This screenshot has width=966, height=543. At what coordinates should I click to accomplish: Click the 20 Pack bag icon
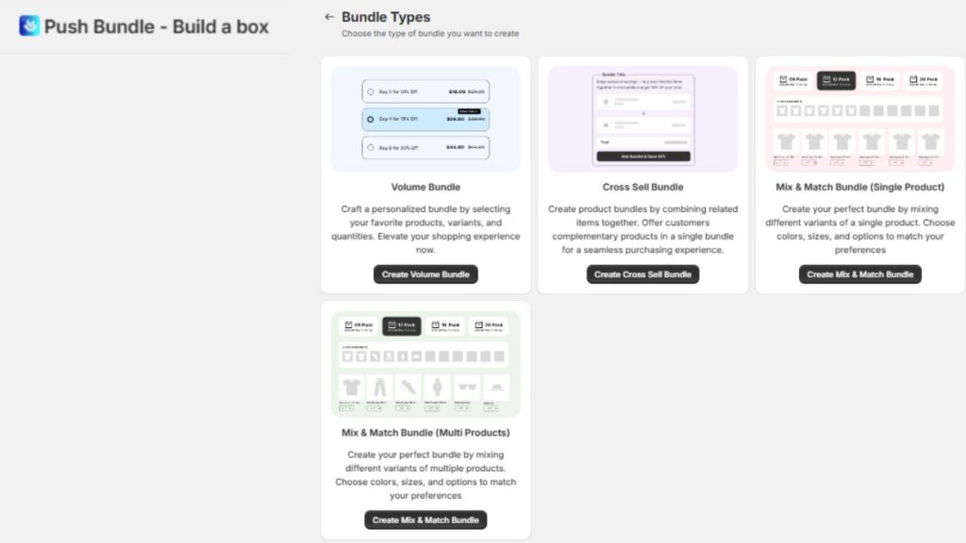(x=913, y=78)
